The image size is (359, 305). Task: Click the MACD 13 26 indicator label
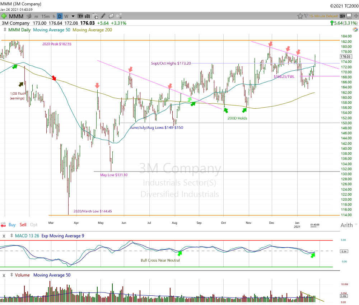(x=27, y=236)
